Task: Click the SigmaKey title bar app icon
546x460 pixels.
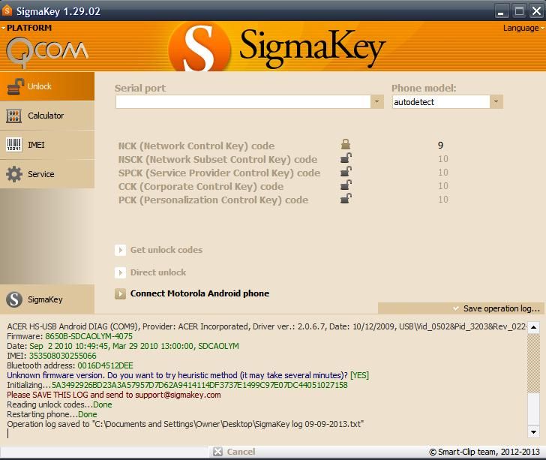Action: [x=7, y=11]
